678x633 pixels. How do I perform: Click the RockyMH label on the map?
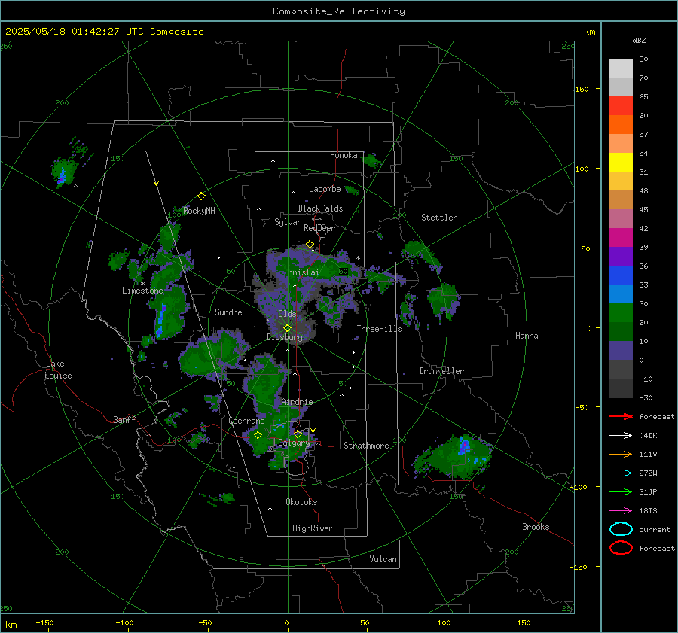click(x=199, y=211)
